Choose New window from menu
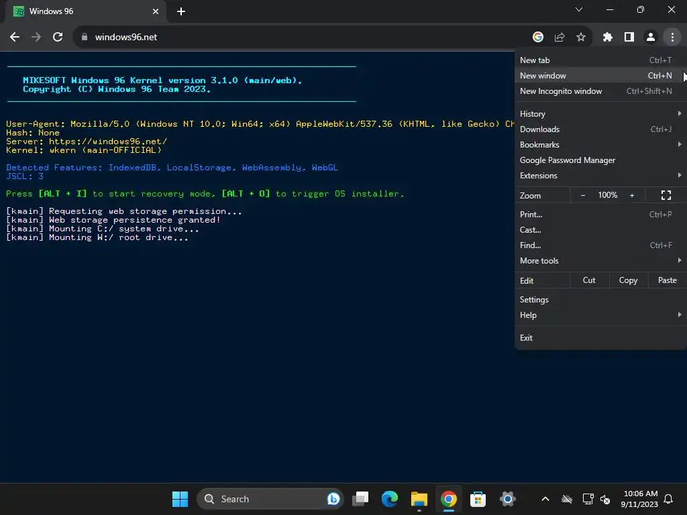 [600, 76]
